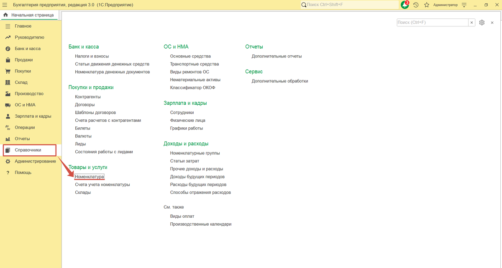
Task: Click the truck icon for ОС и НМА
Action: [8, 105]
